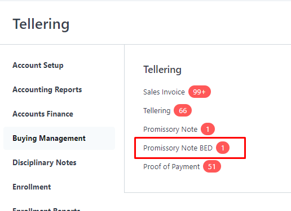Viewport: 291px width, 211px height.
Task: Open the Proof of Payment link
Action: (171, 167)
